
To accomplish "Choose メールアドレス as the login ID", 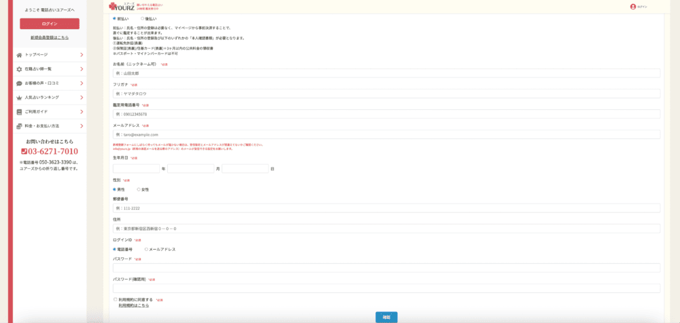I will (146, 250).
